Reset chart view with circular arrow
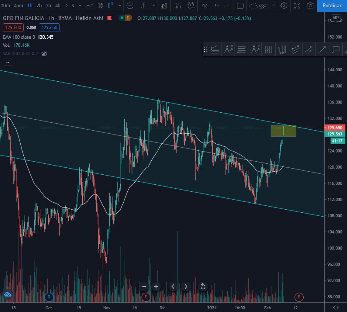This screenshot has width=347, height=312. (x=203, y=287)
